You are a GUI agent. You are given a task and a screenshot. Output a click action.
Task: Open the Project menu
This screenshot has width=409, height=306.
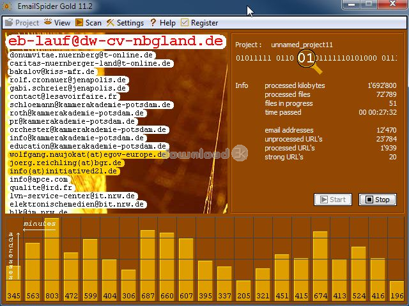coord(22,23)
